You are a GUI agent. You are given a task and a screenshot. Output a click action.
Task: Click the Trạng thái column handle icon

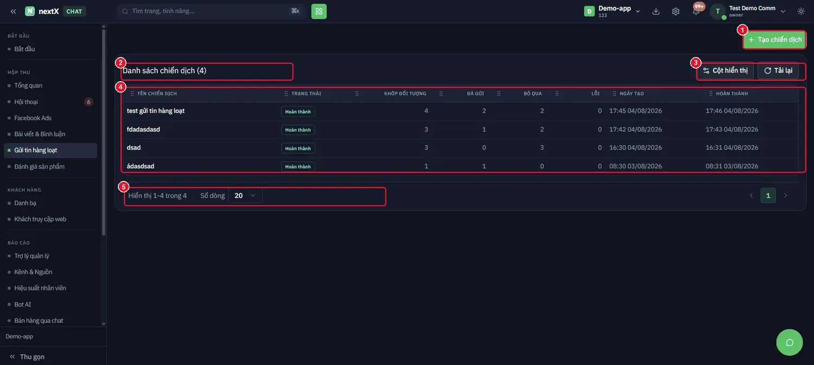coord(287,94)
